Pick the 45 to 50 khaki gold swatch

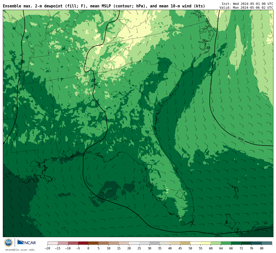click(x=185, y=243)
